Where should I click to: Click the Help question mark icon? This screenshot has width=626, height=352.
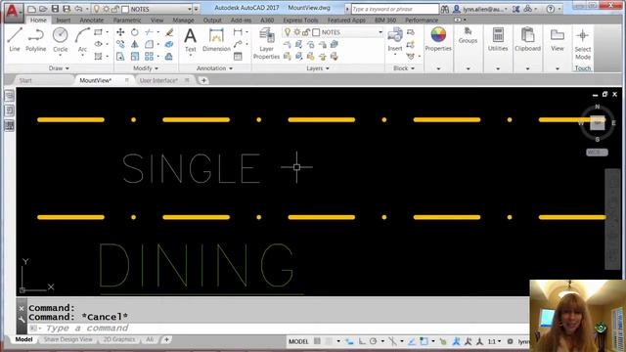(x=551, y=9)
